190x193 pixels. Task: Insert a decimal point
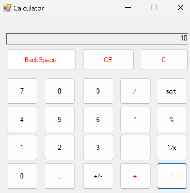60,176
